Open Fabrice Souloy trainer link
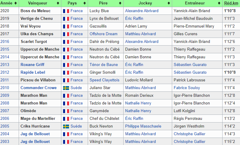The width and height of the screenshot is (240, 145). coord(187,88)
